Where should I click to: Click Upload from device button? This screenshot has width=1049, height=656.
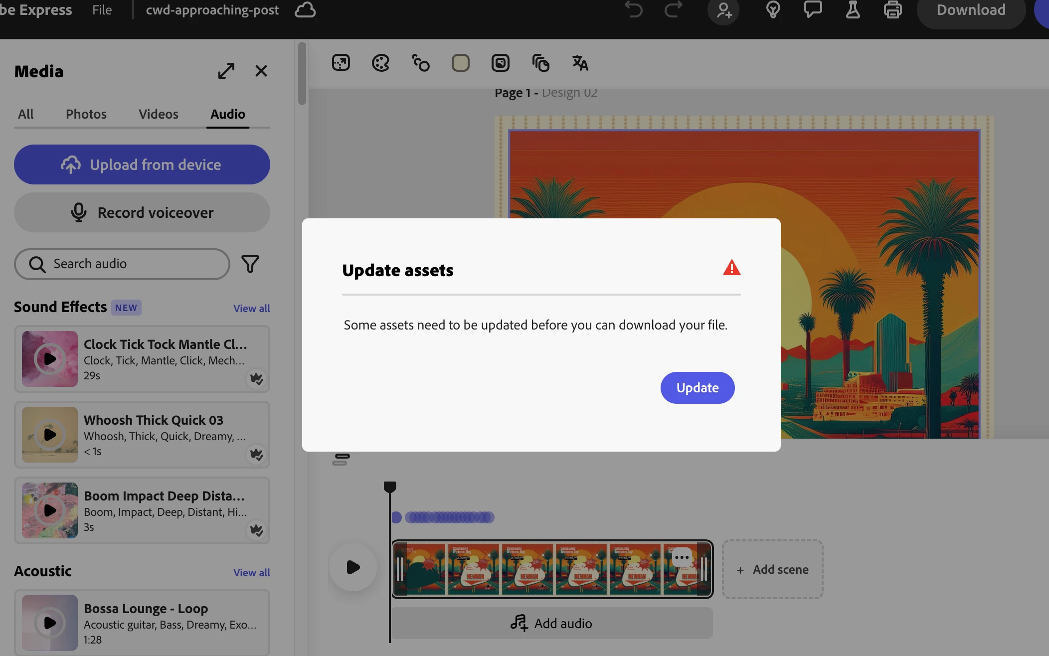[142, 164]
